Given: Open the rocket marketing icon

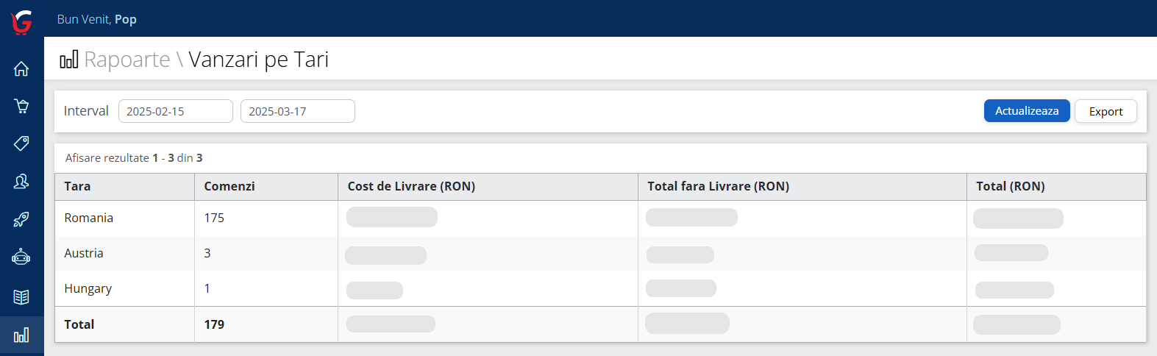Looking at the screenshot, I should pyautogui.click(x=21, y=219).
